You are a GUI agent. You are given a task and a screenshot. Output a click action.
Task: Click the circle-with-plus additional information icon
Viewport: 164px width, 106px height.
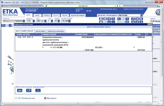click(x=29, y=90)
